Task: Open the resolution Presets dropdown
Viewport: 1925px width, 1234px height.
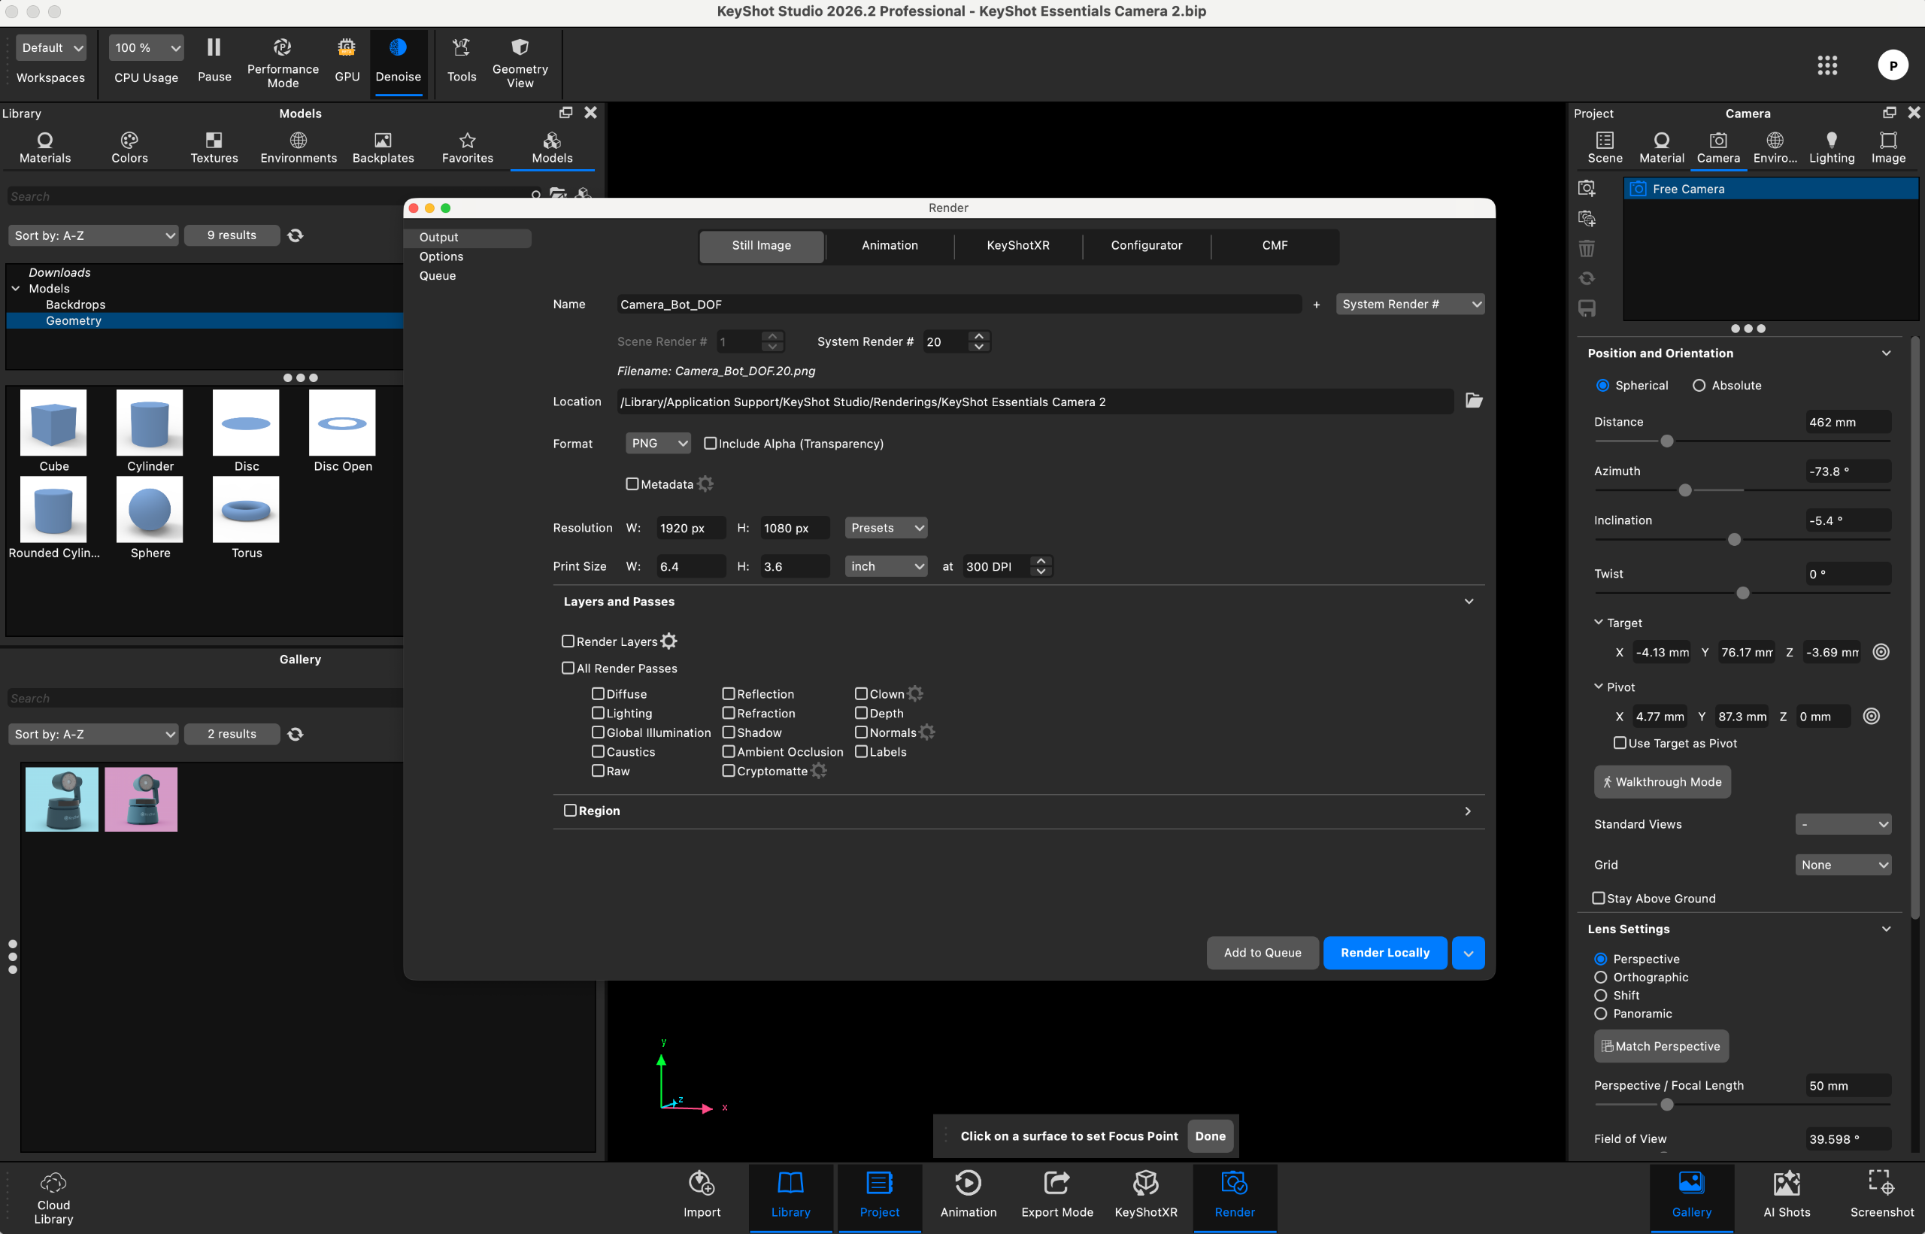Action: (886, 527)
